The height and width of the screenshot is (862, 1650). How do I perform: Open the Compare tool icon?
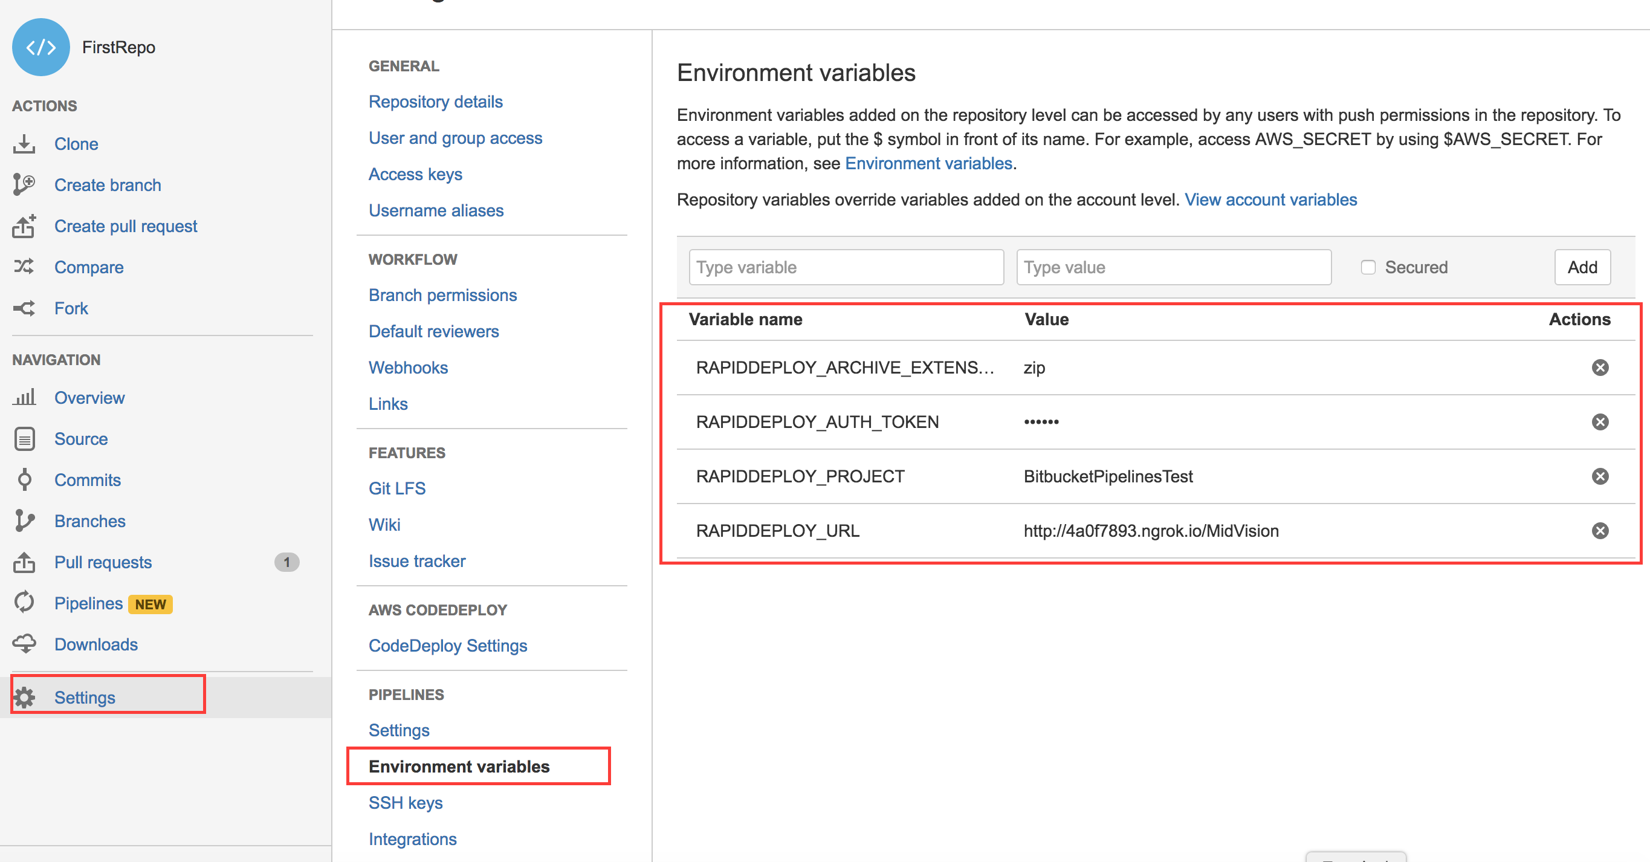(x=24, y=267)
